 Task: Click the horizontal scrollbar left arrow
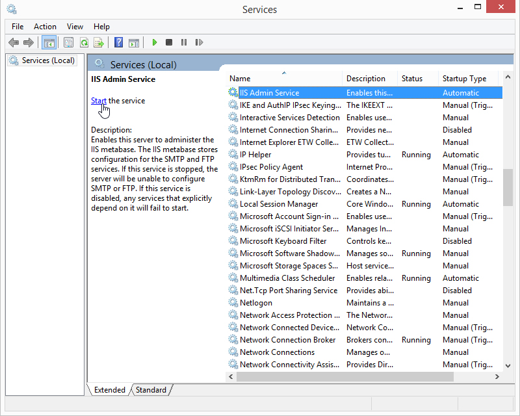pyautogui.click(x=231, y=376)
